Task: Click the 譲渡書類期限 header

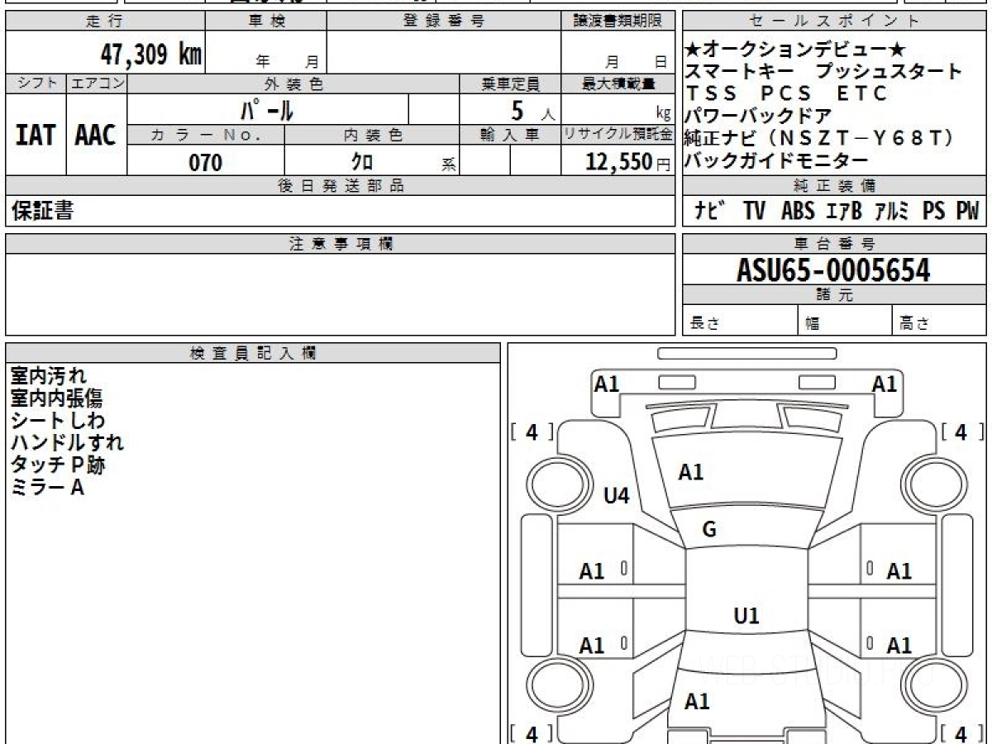Action: coord(618,21)
